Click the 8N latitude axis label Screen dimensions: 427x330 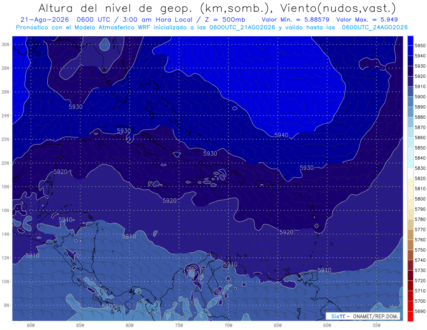coord(6,305)
